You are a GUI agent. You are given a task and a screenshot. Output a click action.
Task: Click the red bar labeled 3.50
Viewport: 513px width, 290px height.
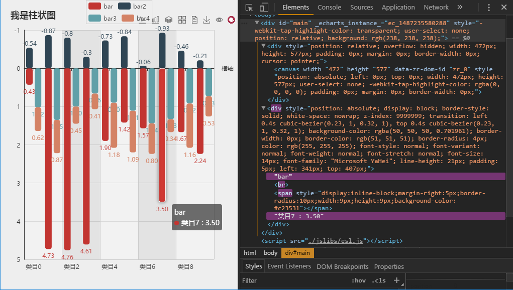coord(162,135)
